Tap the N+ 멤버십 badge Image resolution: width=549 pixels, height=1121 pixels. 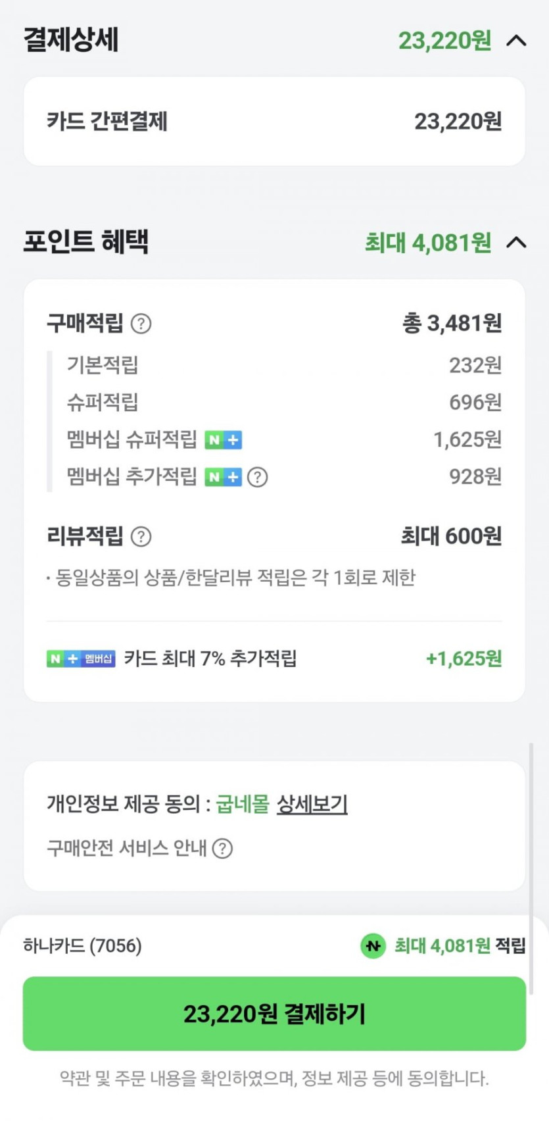point(81,659)
